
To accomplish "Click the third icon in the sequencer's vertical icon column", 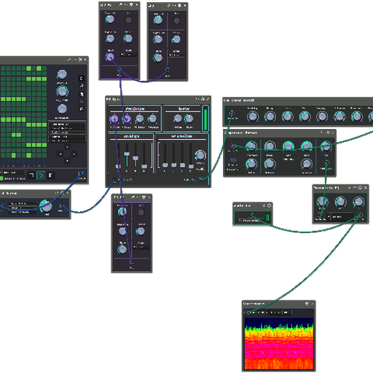I will [82, 94].
